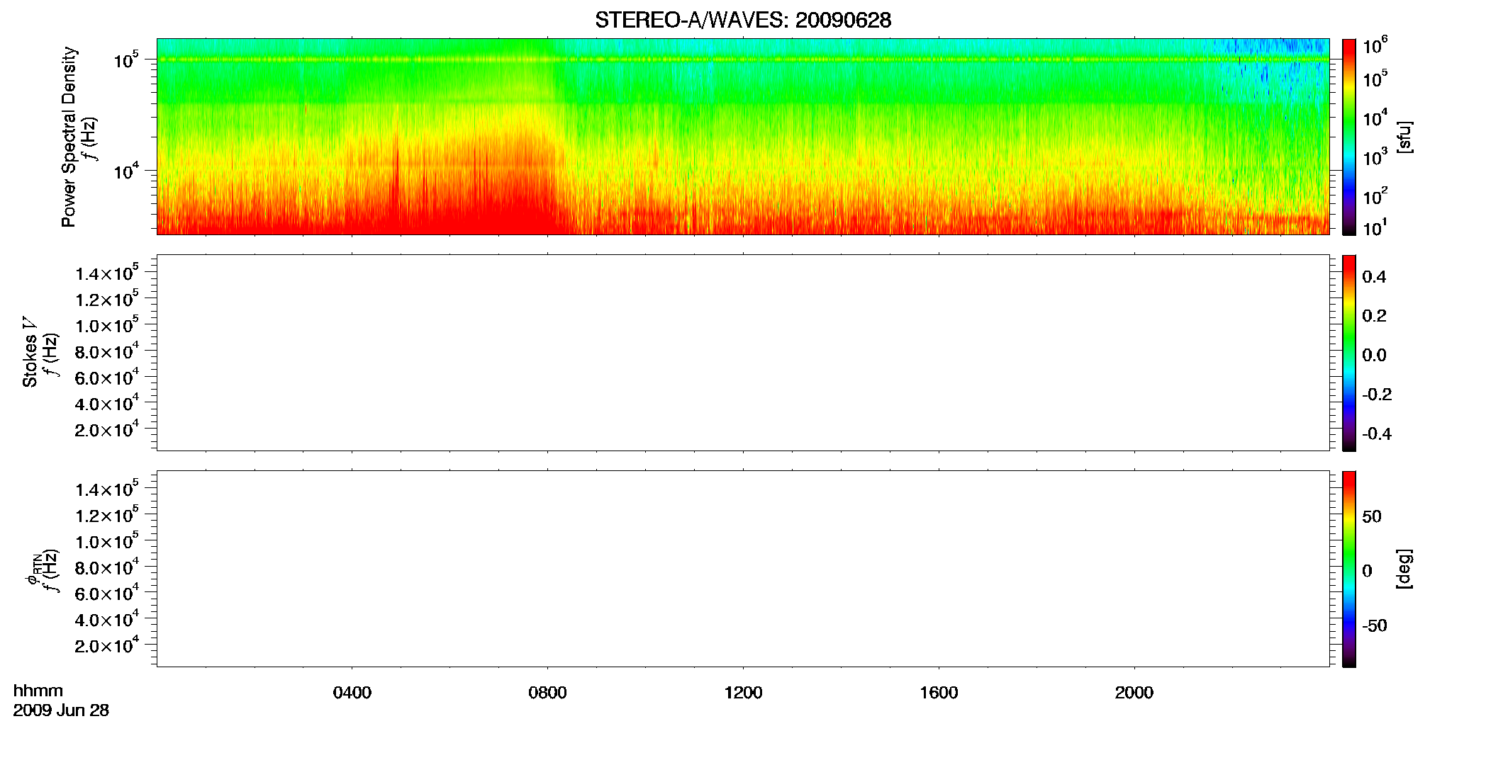
Task: Click the "Power Spectral Density" axis label
Action: point(69,137)
